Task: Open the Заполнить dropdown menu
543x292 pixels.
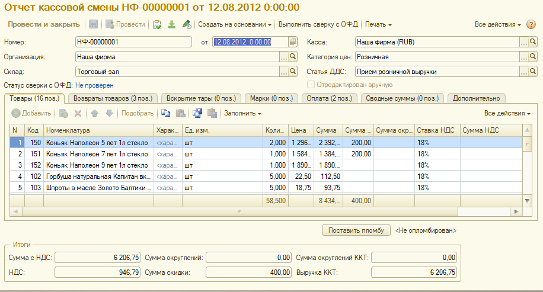Action: pyautogui.click(x=242, y=113)
